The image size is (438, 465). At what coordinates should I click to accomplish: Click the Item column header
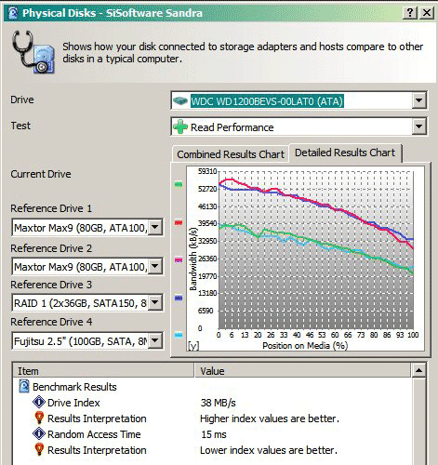click(103, 370)
